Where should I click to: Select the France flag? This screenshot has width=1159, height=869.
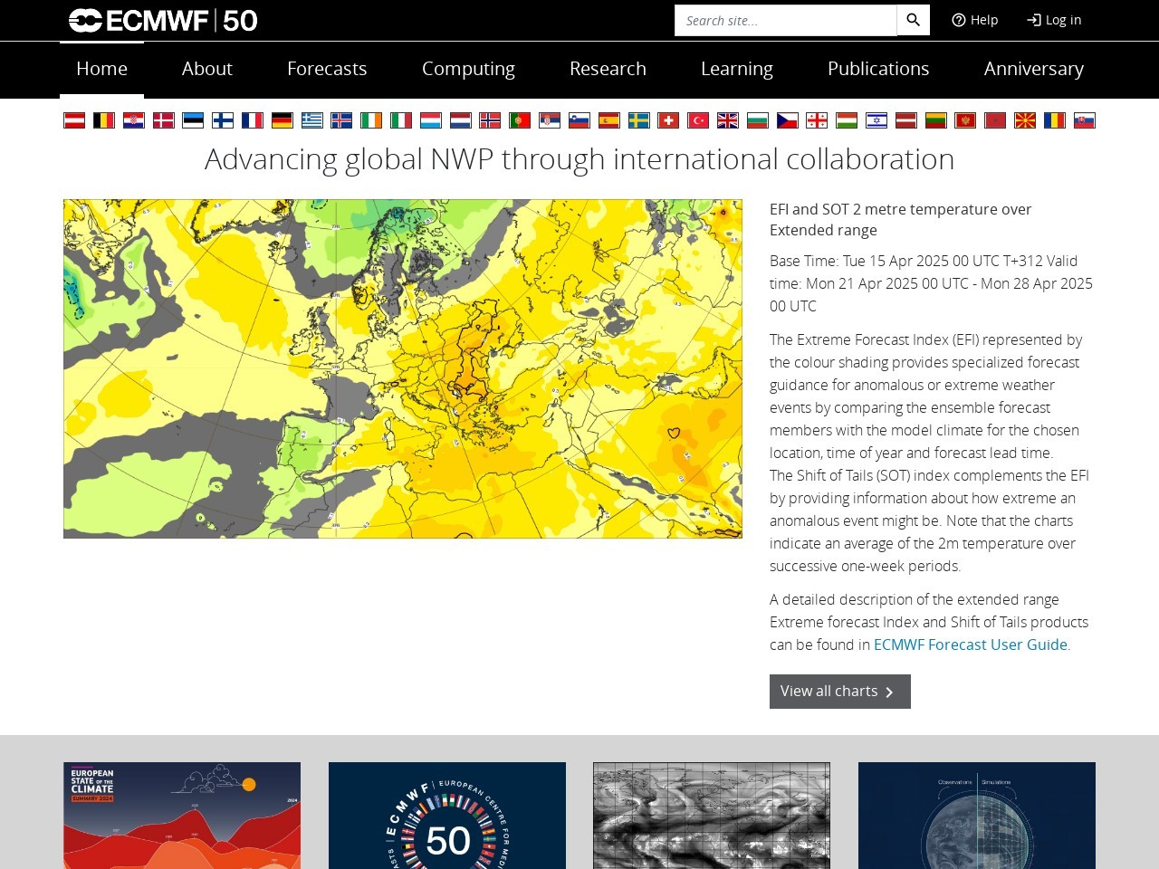tap(253, 120)
